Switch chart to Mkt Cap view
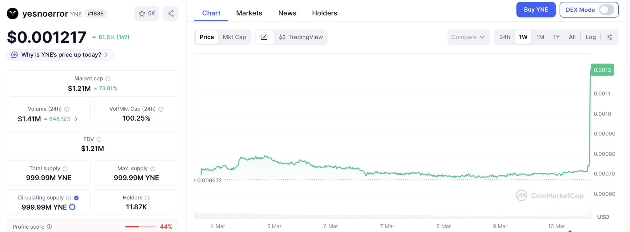Screen dimensions: 630x232 pyautogui.click(x=234, y=37)
